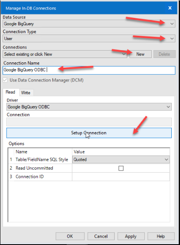Viewport: 180px width, 245px height.
Task: Click the empty Connection string field
Action: (89, 122)
